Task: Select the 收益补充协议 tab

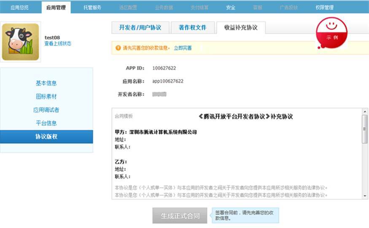Action: (240, 27)
